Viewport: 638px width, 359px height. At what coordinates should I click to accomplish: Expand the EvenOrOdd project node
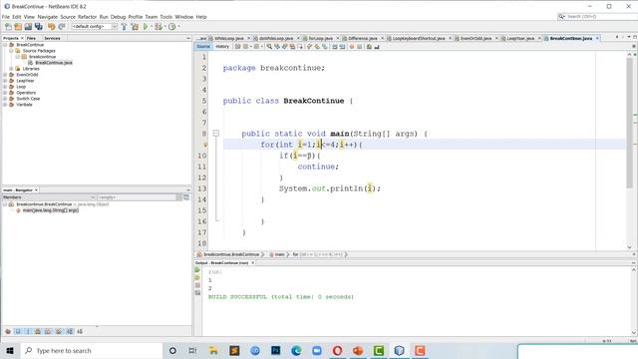[x=5, y=75]
